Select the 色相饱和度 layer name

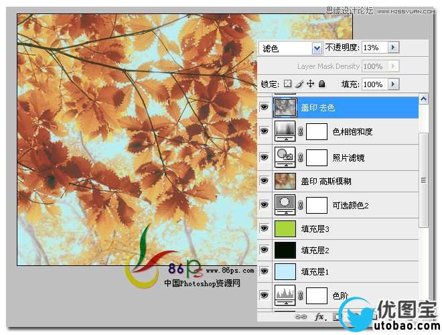pos(352,132)
